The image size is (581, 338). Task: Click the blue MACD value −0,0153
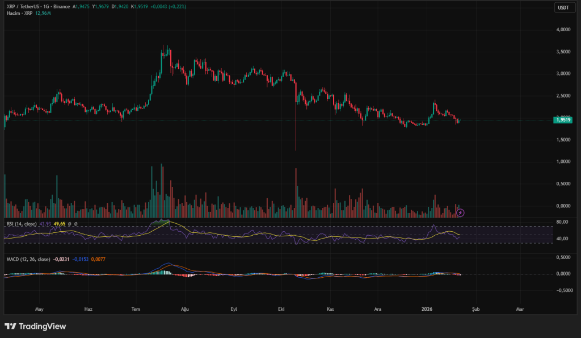(x=81, y=259)
